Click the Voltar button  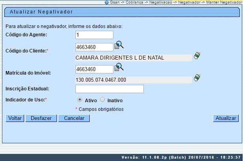(15, 118)
